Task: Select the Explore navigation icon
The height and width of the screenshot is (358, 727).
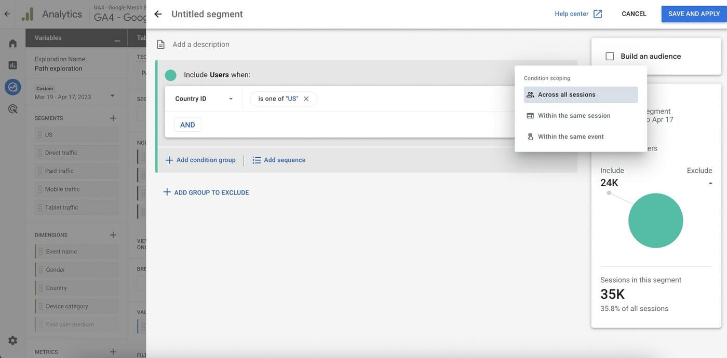Action: click(11, 86)
